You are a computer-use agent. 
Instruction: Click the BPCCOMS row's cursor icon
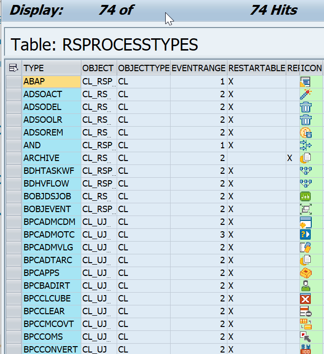point(305,337)
